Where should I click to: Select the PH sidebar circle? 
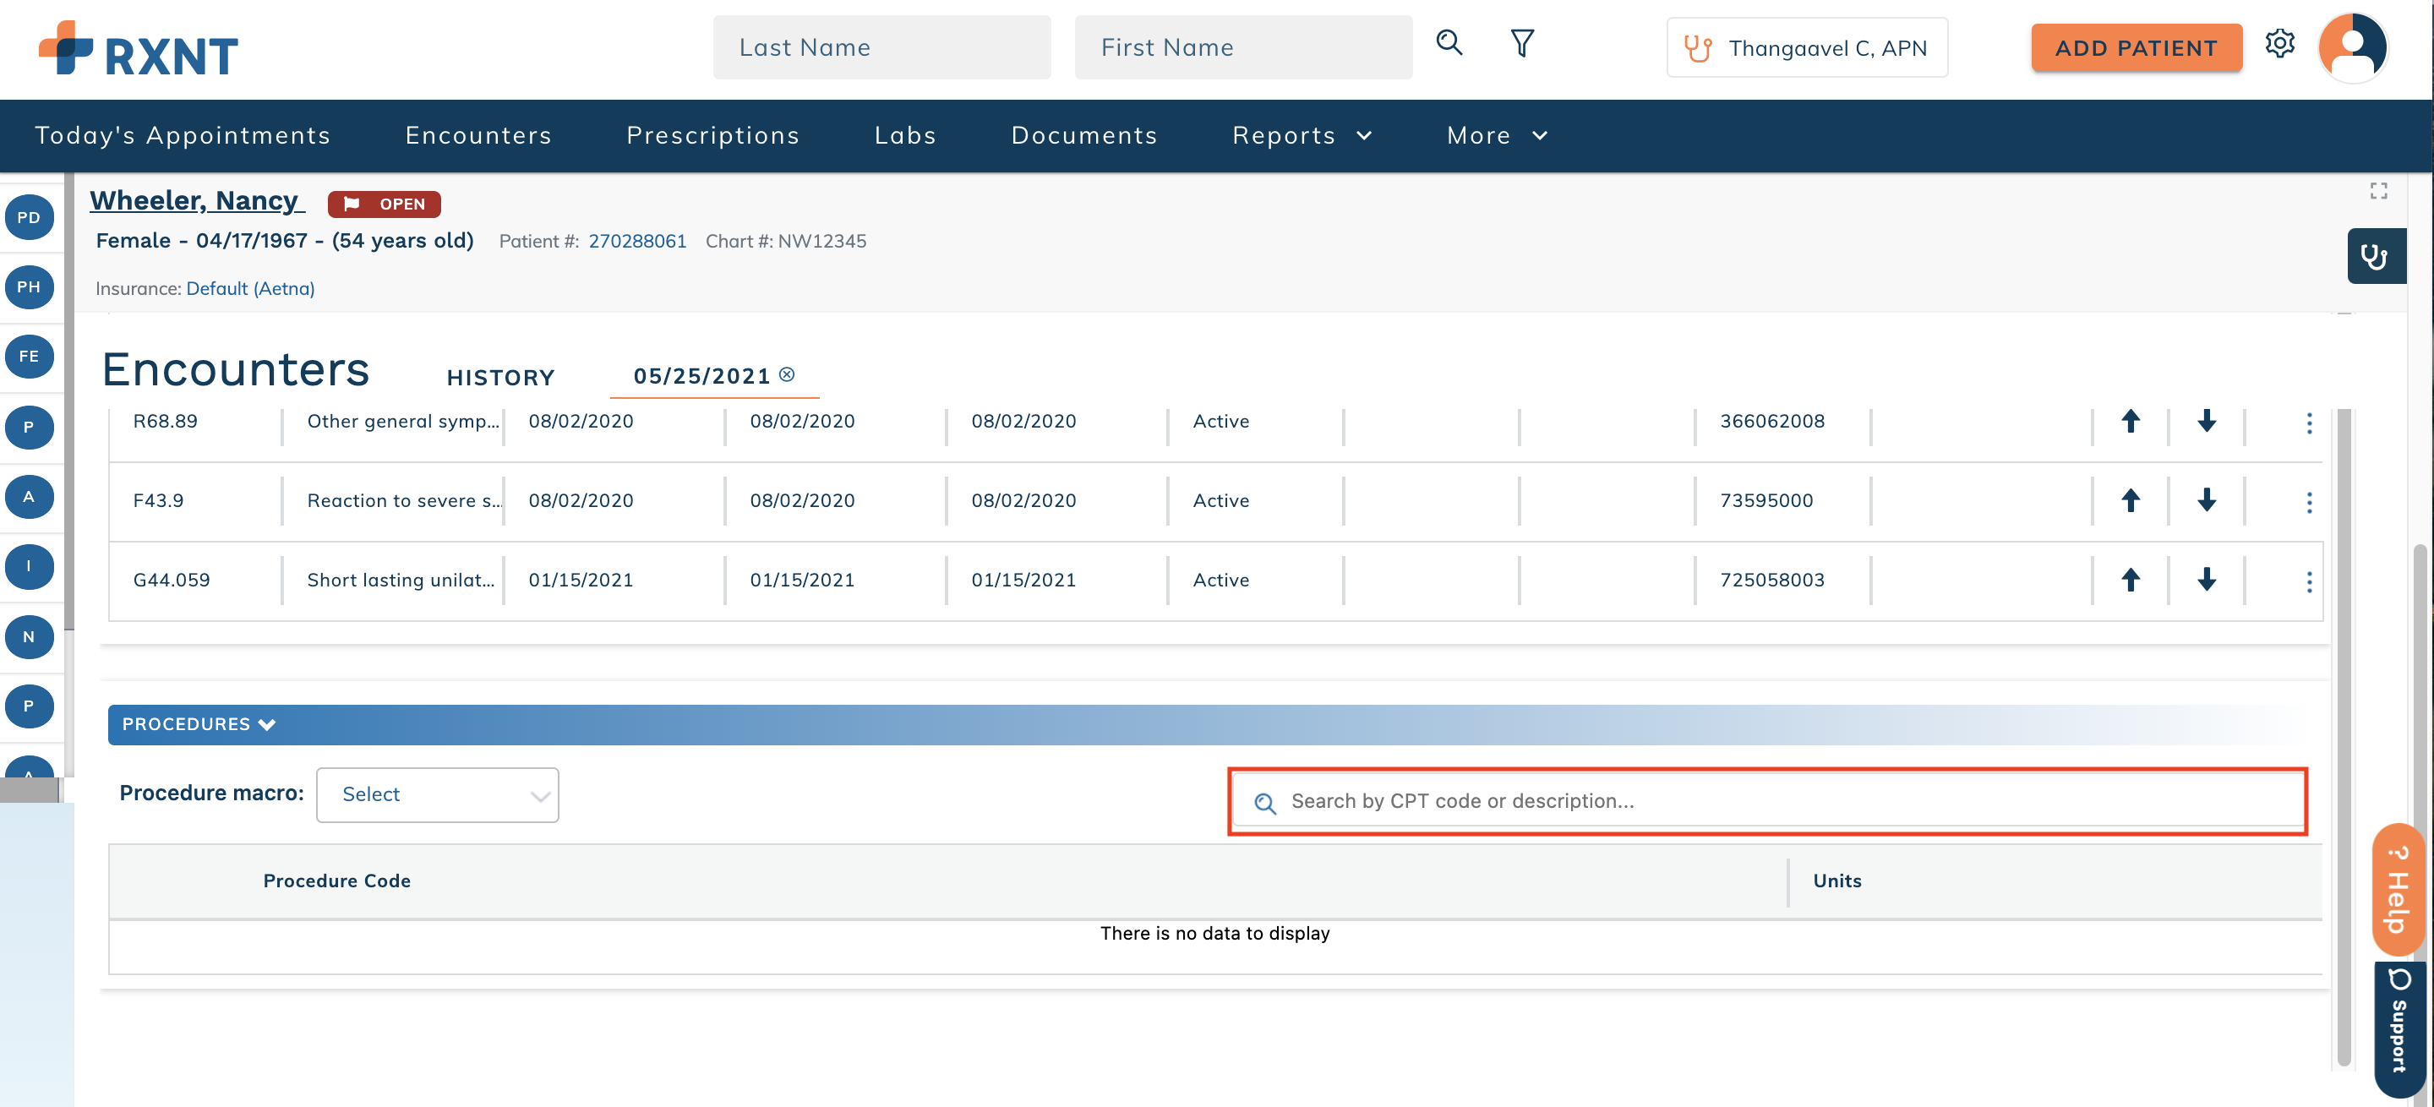click(30, 287)
